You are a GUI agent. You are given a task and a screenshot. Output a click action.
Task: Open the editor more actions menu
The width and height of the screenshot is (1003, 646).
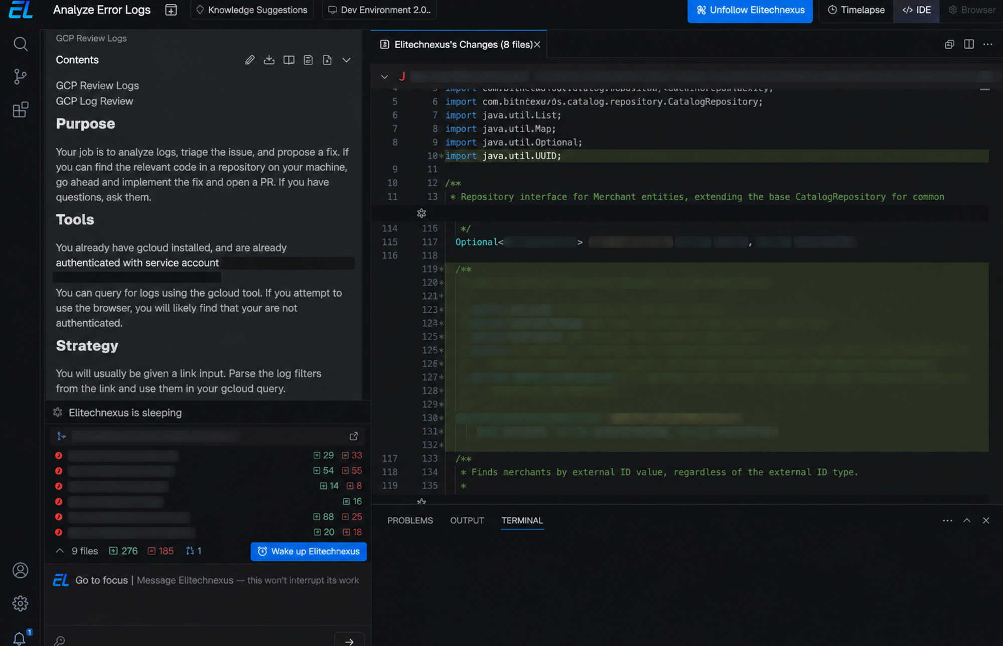point(988,45)
